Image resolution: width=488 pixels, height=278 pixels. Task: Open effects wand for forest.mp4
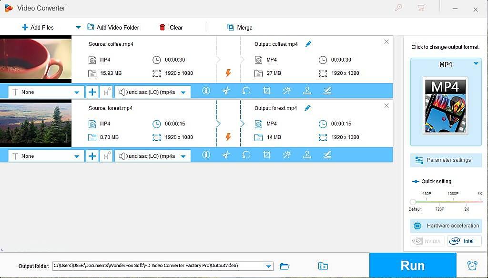pos(286,154)
